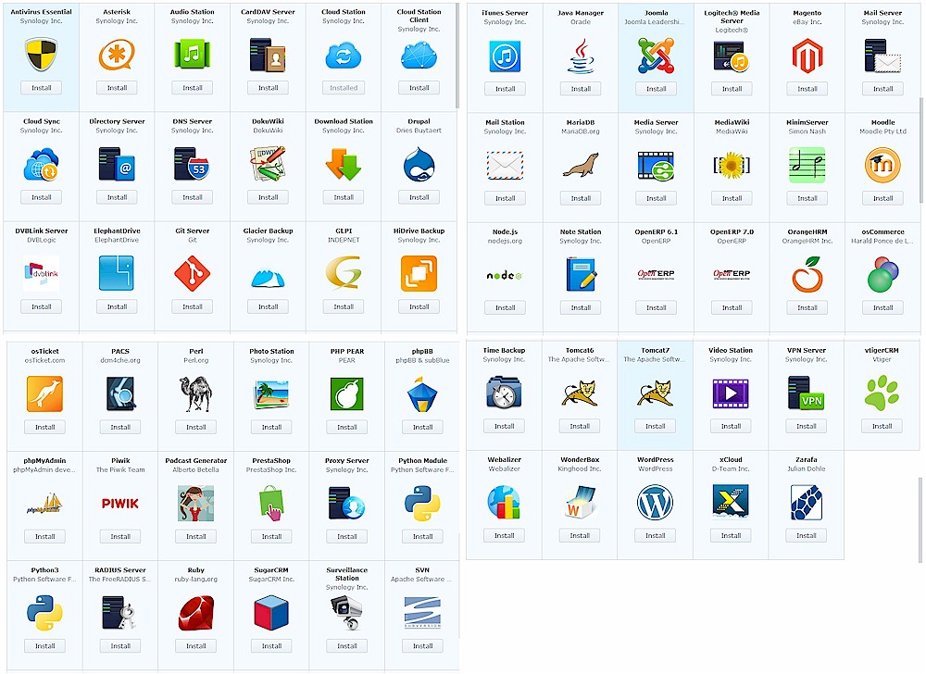Image resolution: width=926 pixels, height=674 pixels.
Task: Open the Webalizer chart icon
Action: 505,502
